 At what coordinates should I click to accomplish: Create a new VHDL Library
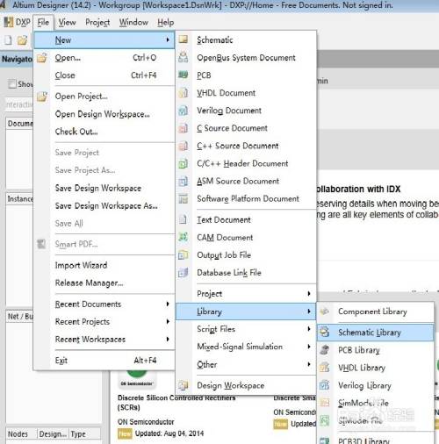(x=375, y=368)
